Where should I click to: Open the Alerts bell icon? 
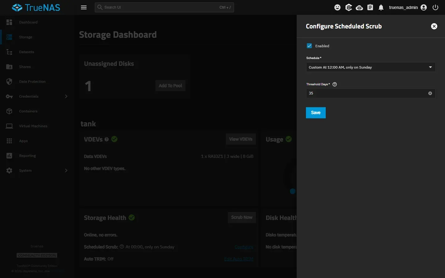coord(381,7)
